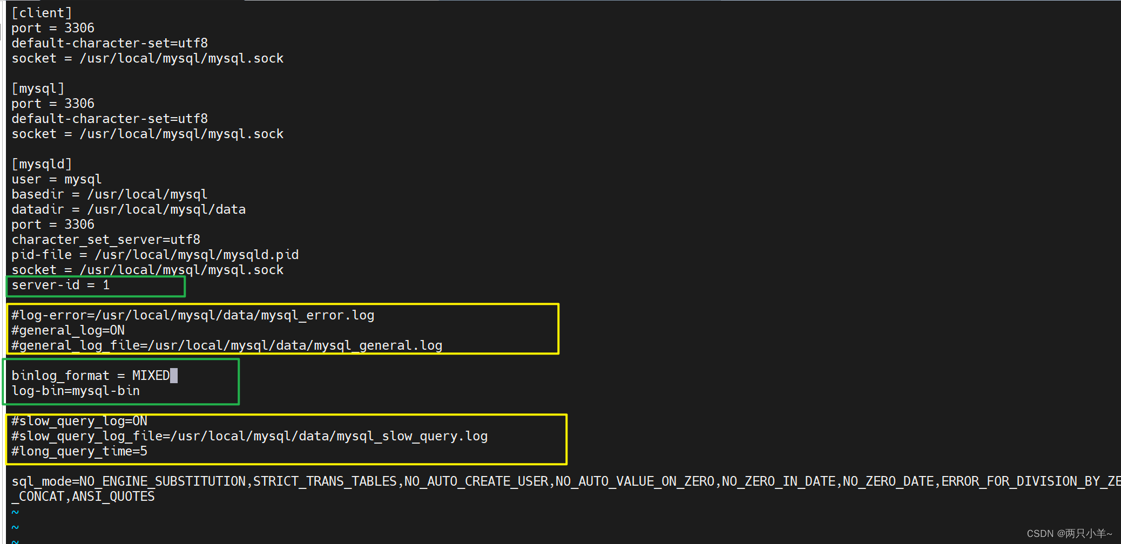Click the '#general_log=ON' line
Viewport: 1121px width, 544px height.
point(68,330)
